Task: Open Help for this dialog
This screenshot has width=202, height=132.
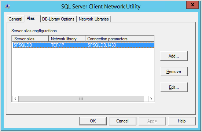Action: [x=182, y=121]
